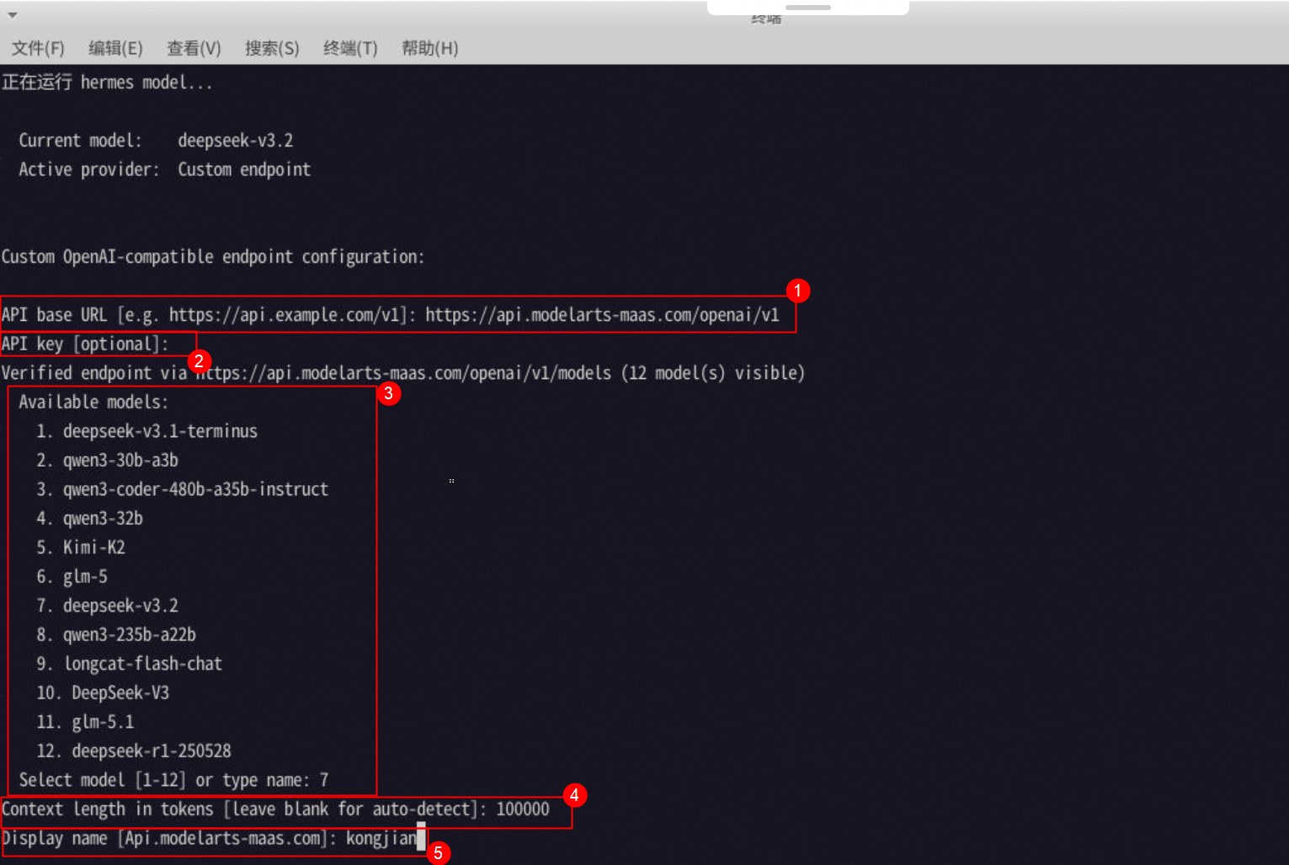The height and width of the screenshot is (865, 1289).
Task: Click model entry glm-5 in row 6
Action: 85,577
